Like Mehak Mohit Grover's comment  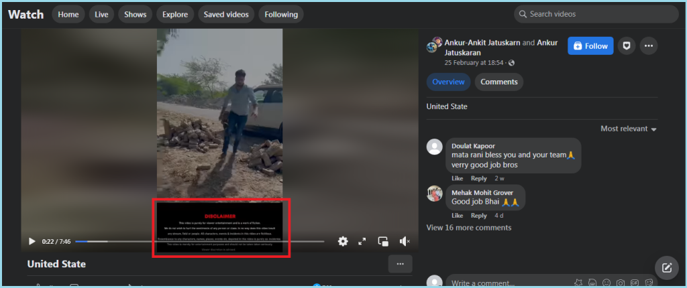457,216
